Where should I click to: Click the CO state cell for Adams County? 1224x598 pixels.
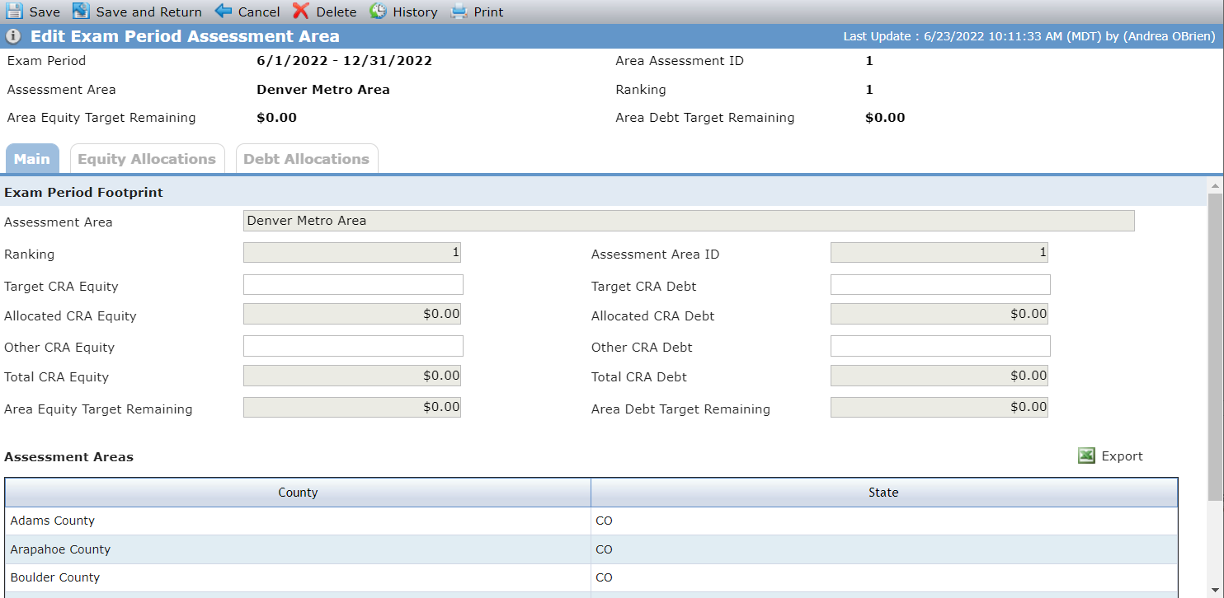[x=884, y=521]
